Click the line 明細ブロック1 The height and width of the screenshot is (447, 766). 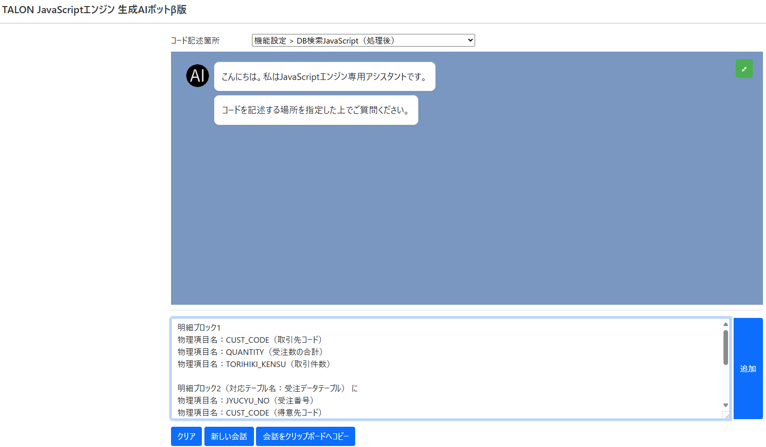coord(199,328)
